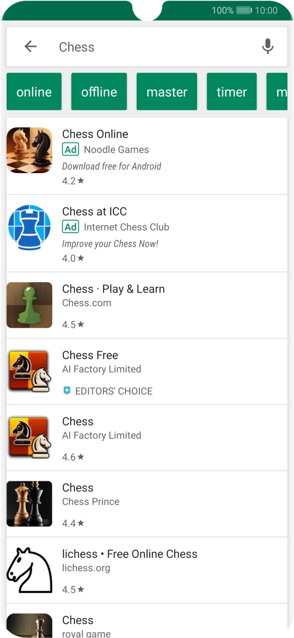
Task: Enable the offline filter
Action: pos(99,91)
